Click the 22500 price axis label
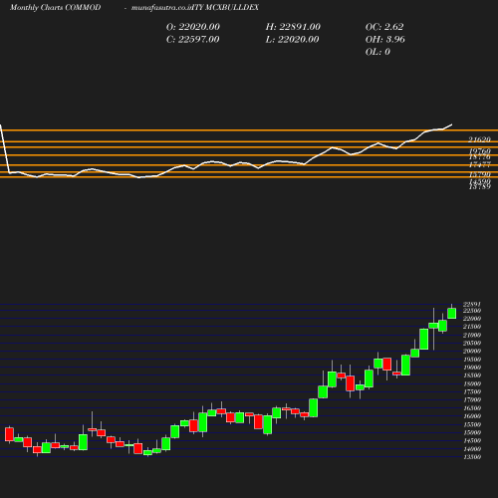Screen dimensions: 498x498 [x=472, y=311]
